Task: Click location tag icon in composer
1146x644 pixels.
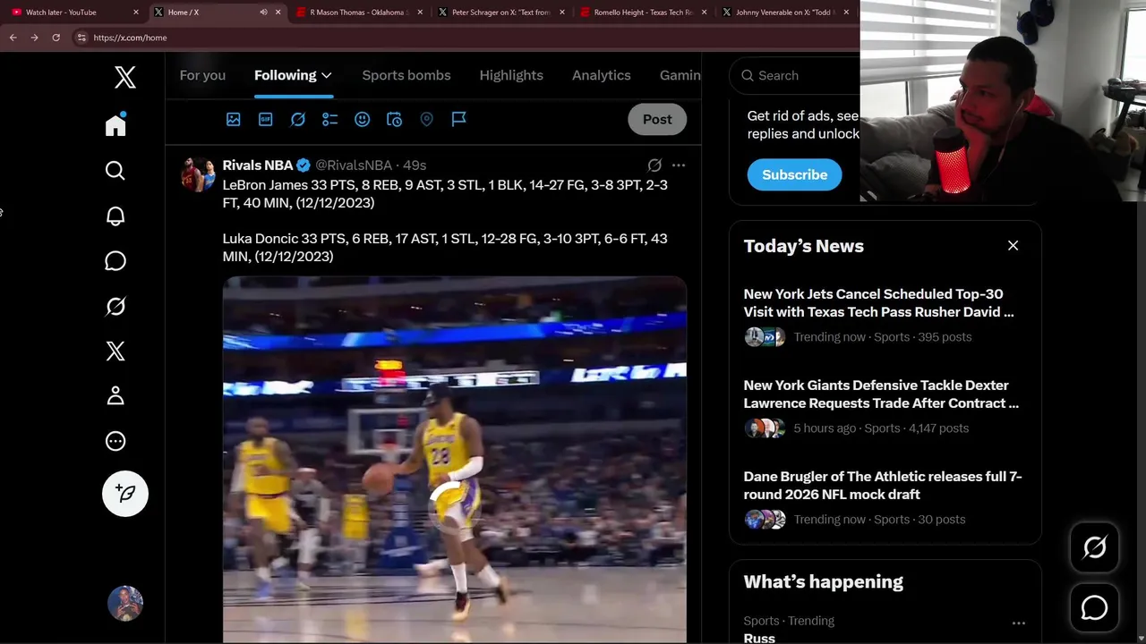Action: (x=427, y=119)
